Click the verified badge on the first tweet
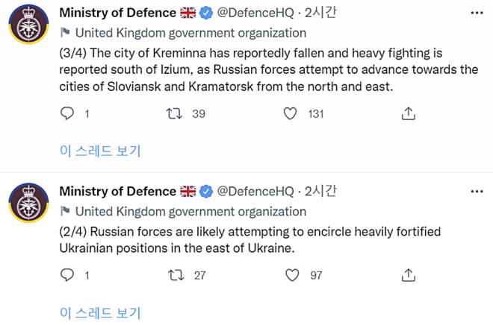 coord(205,13)
